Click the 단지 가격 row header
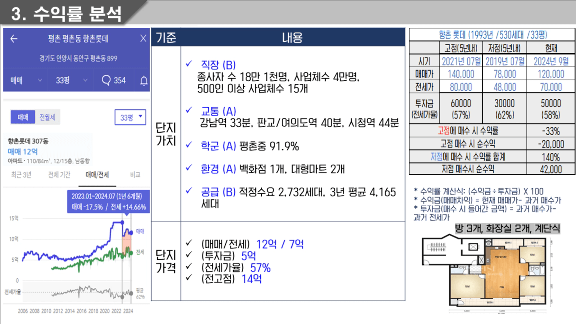The width and height of the screenshot is (576, 324). [166, 261]
